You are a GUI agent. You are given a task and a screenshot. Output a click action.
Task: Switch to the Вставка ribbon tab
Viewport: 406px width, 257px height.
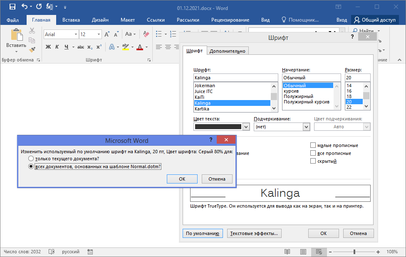[71, 20]
